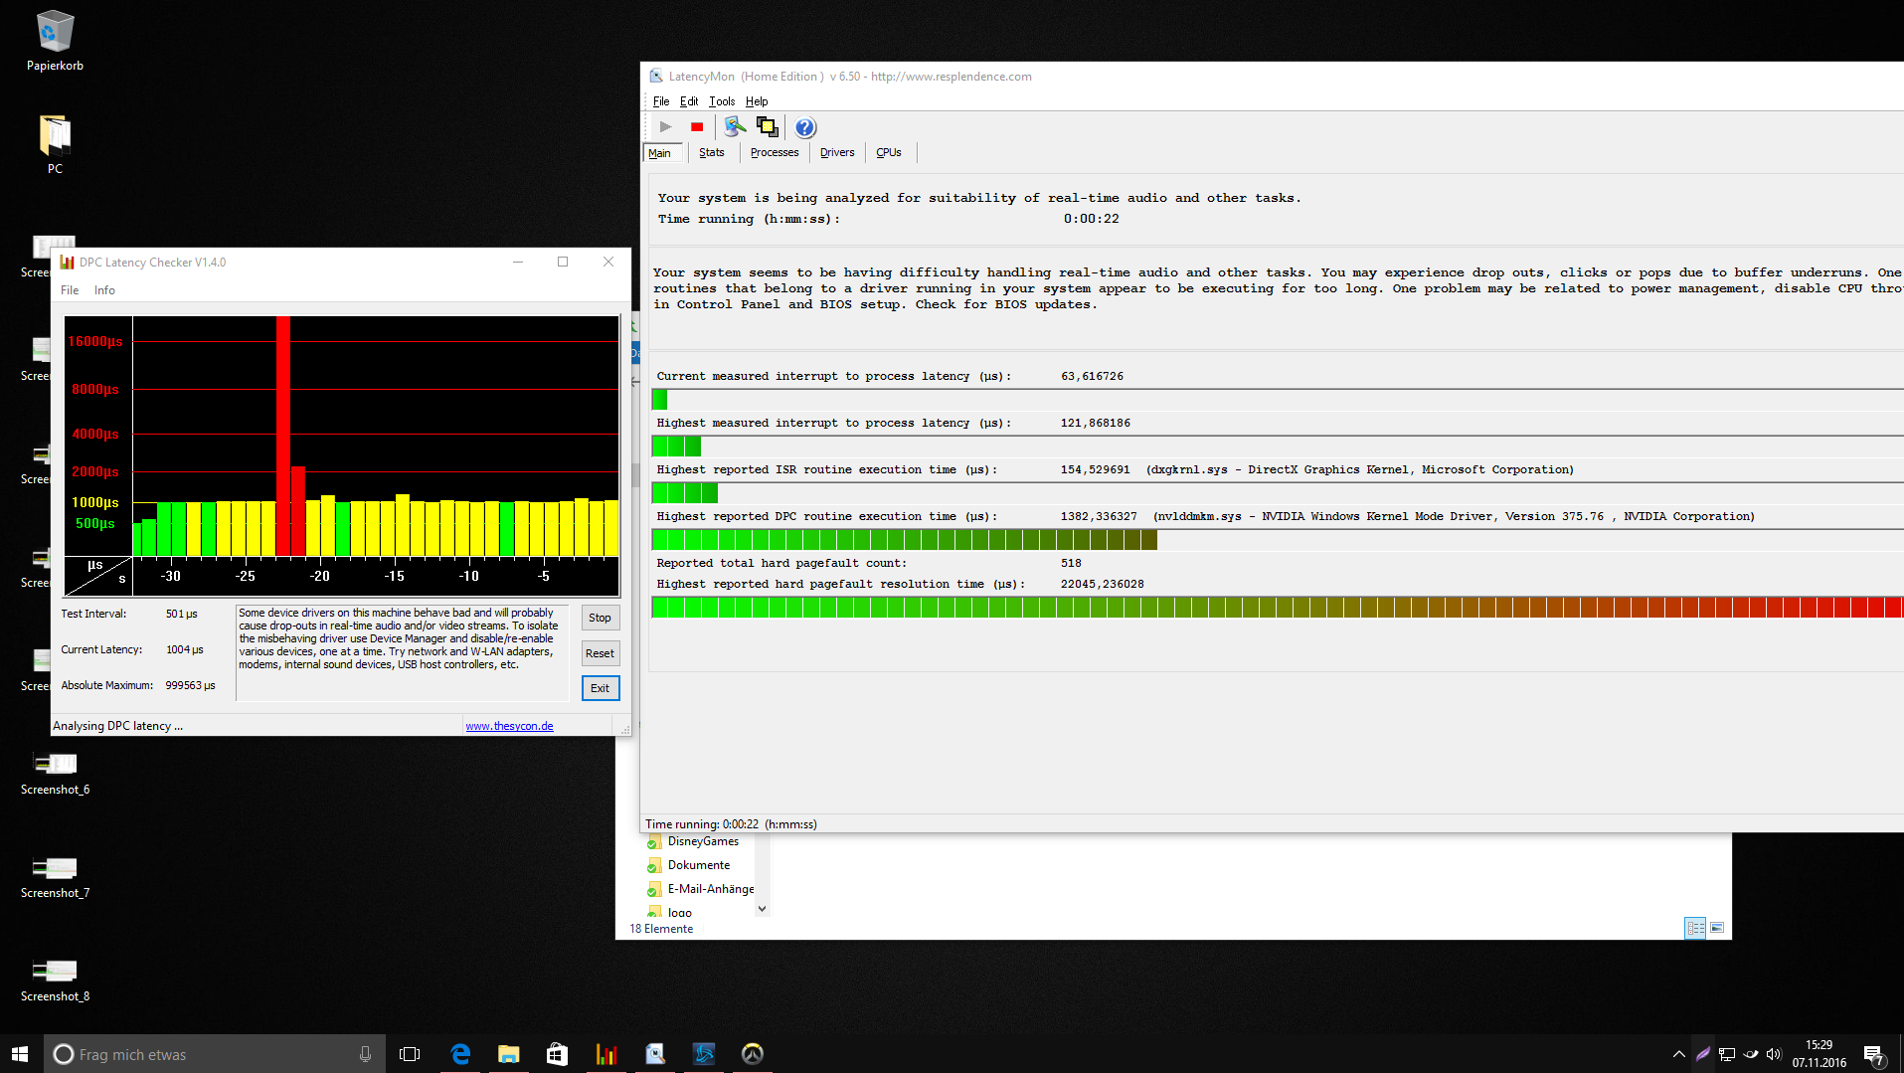The height and width of the screenshot is (1073, 1904).
Task: Maximize the DPC Latency Checker window
Action: pyautogui.click(x=563, y=262)
